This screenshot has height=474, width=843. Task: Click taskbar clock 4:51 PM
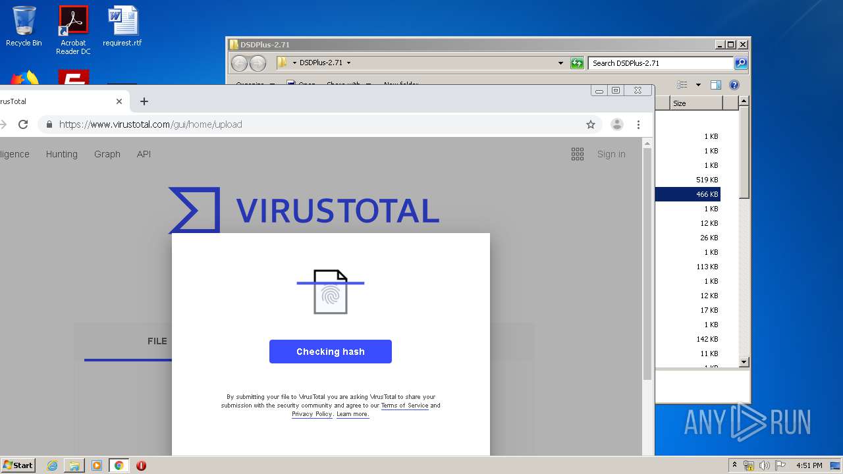(x=809, y=465)
